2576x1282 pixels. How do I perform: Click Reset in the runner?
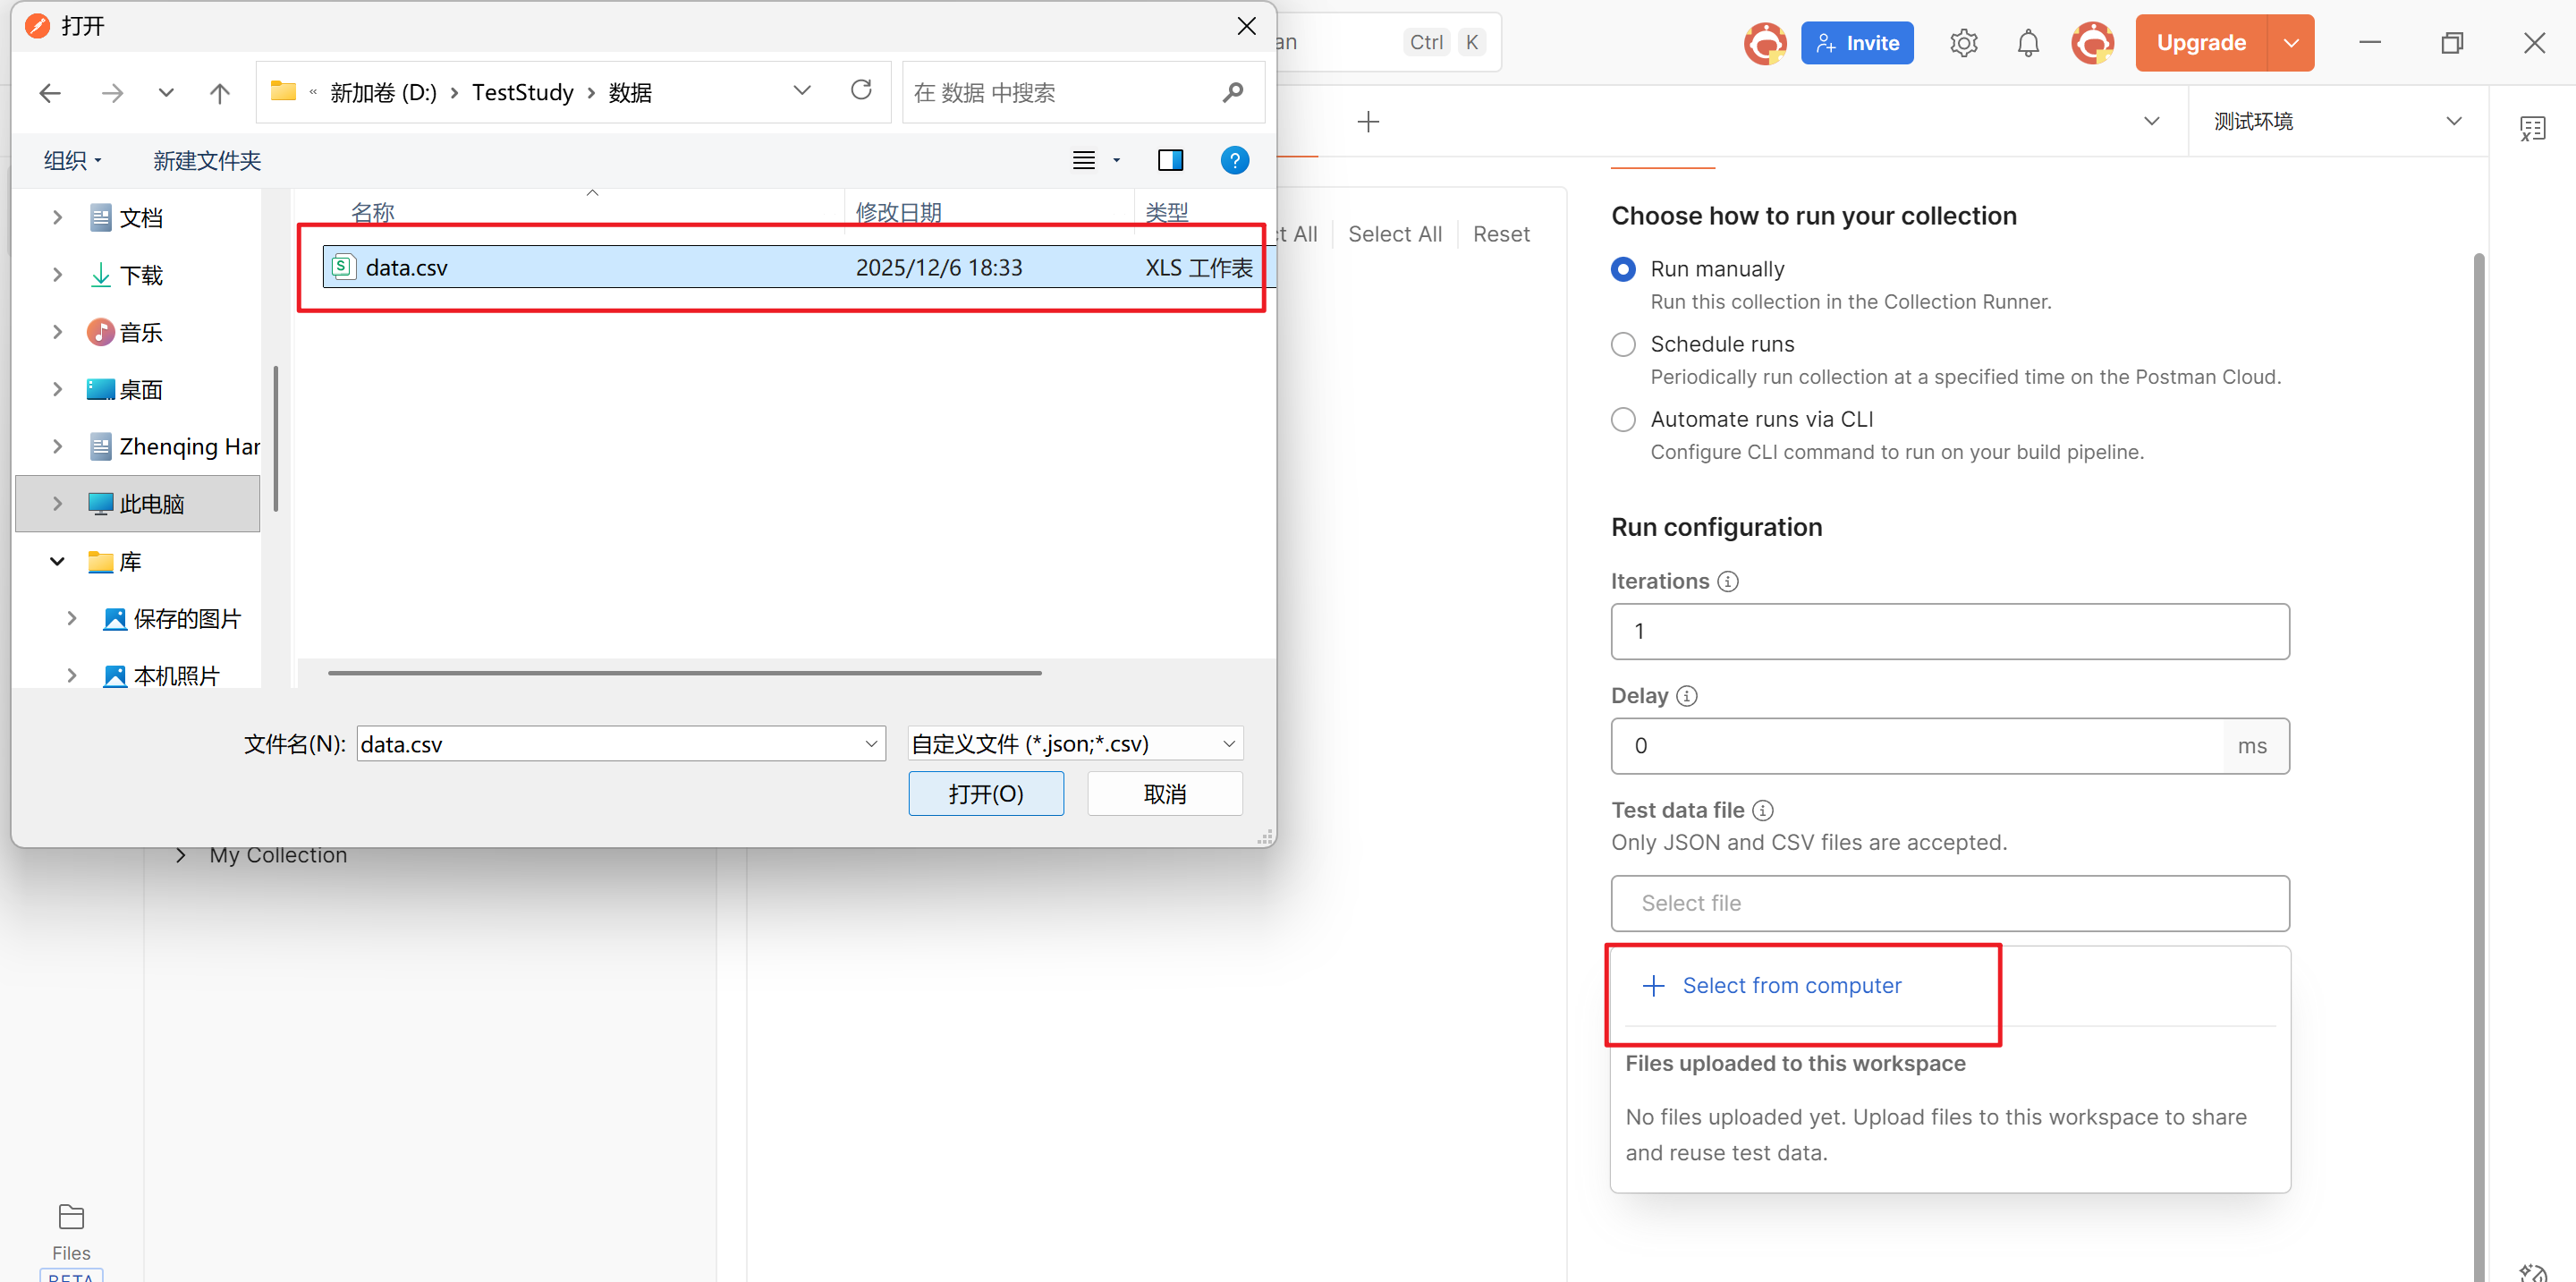click(1501, 234)
